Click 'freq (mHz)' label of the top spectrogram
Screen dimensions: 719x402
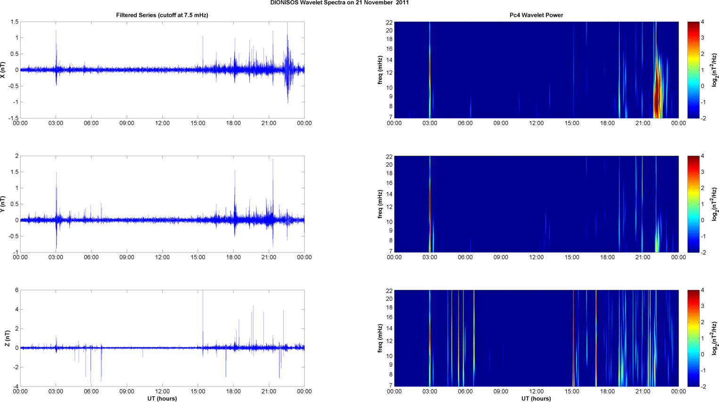(x=380, y=70)
